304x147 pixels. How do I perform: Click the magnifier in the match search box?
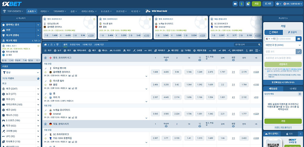259,45
